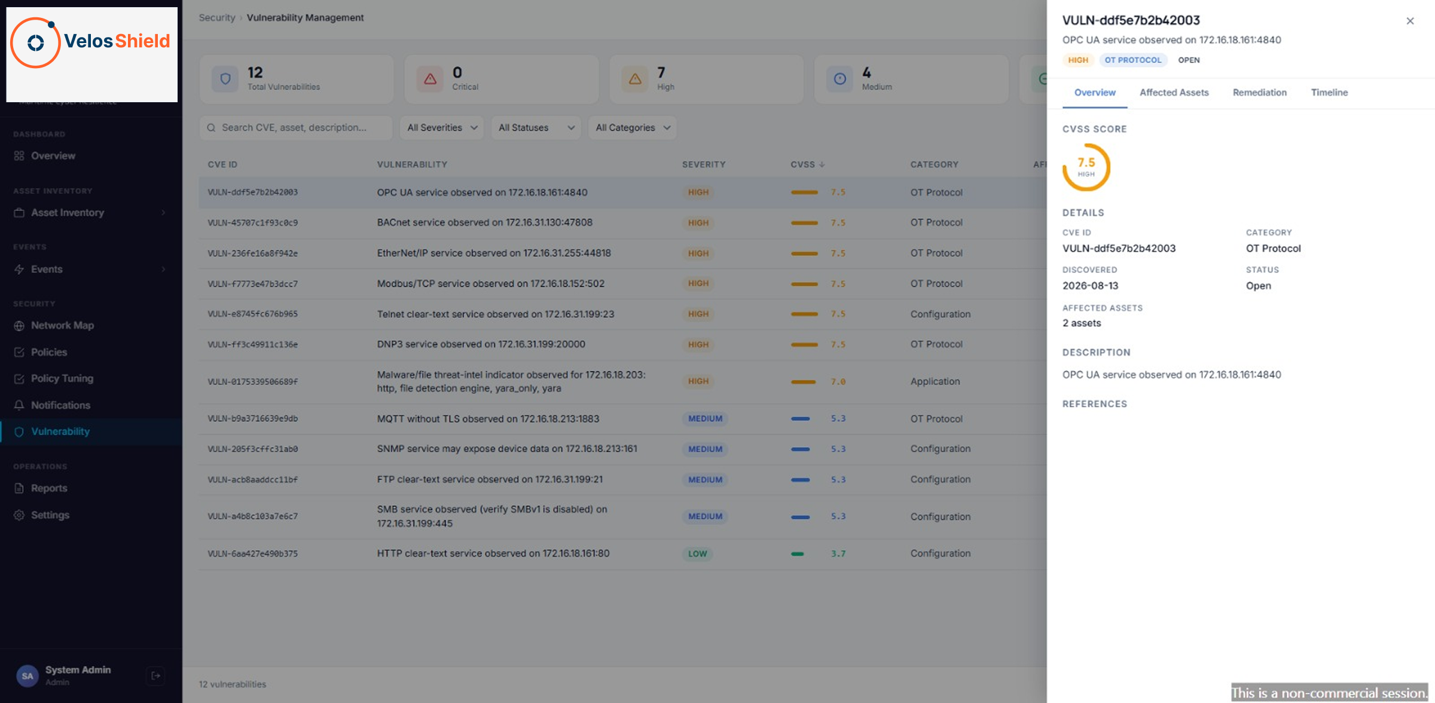This screenshot has width=1435, height=703.
Task: Click the VelosShield logo
Action: [91, 54]
